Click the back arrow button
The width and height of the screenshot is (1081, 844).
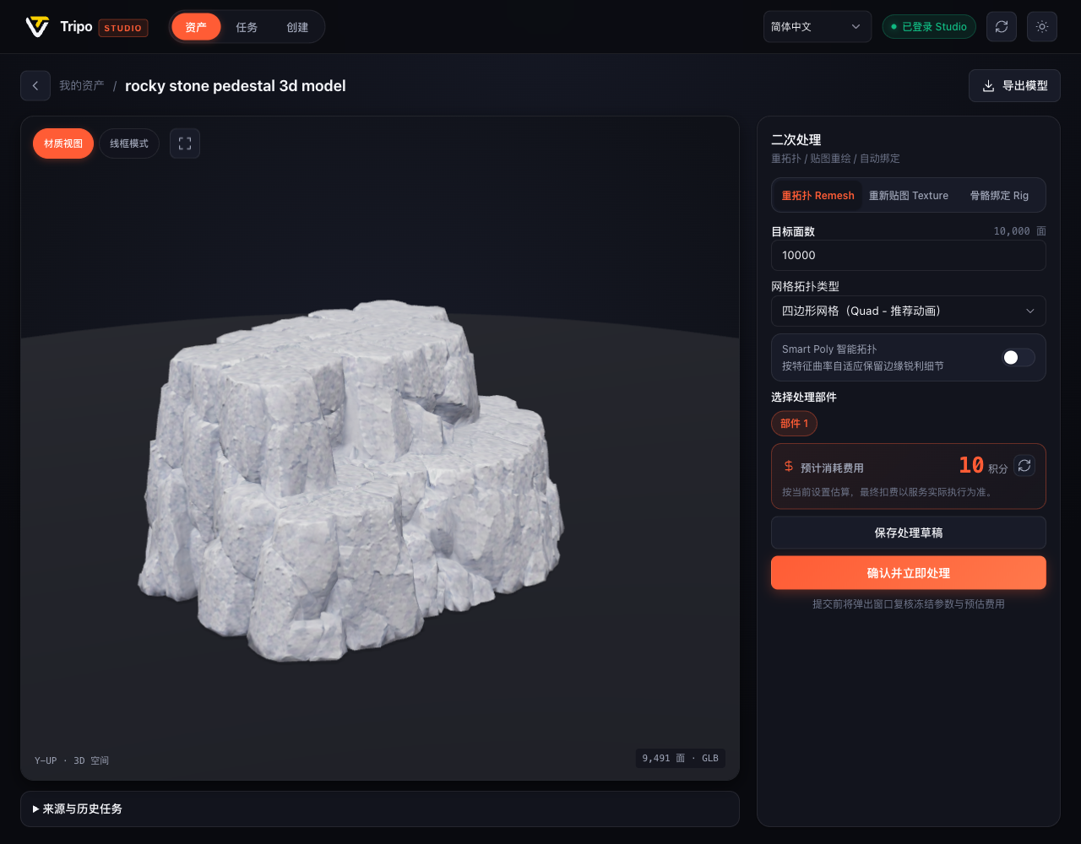coord(35,86)
